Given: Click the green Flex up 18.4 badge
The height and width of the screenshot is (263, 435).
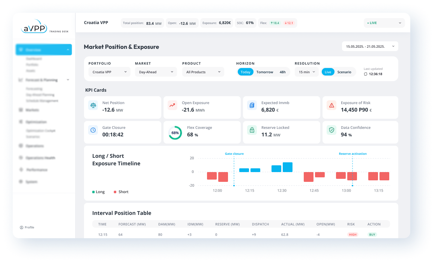Looking at the screenshot, I should click(275, 23).
